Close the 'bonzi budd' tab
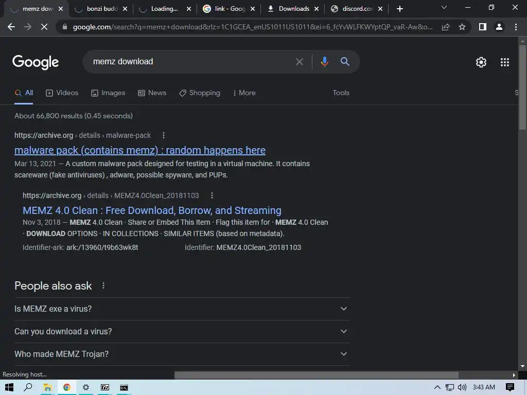The width and height of the screenshot is (527, 395). pos(125,9)
